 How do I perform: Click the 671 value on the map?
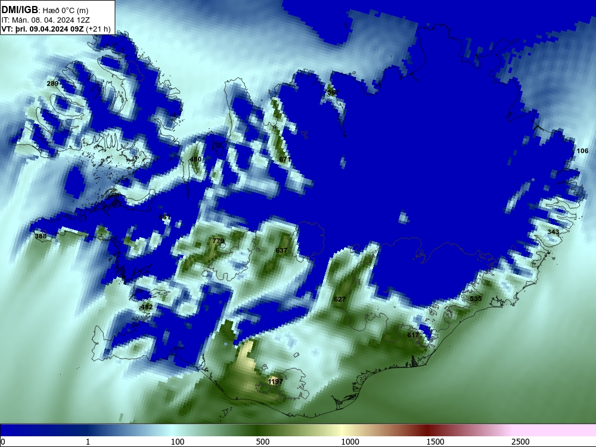point(285,159)
